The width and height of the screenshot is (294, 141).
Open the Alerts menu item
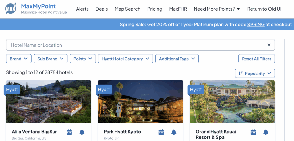click(x=82, y=9)
